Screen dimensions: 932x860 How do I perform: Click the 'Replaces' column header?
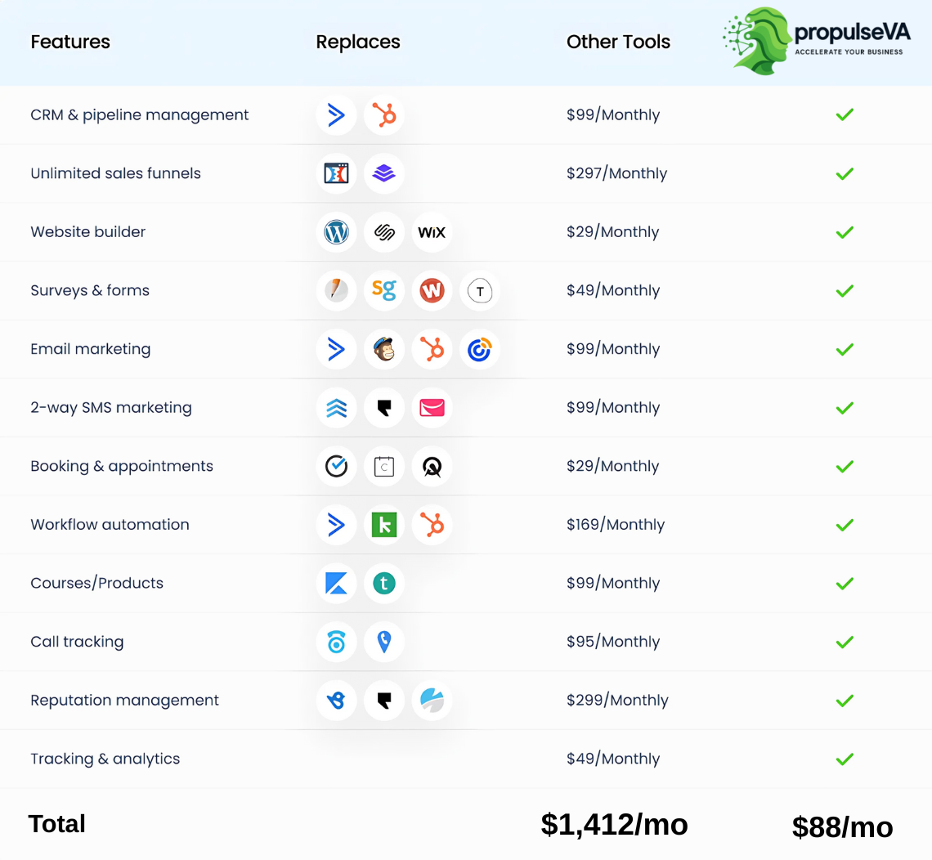358,42
